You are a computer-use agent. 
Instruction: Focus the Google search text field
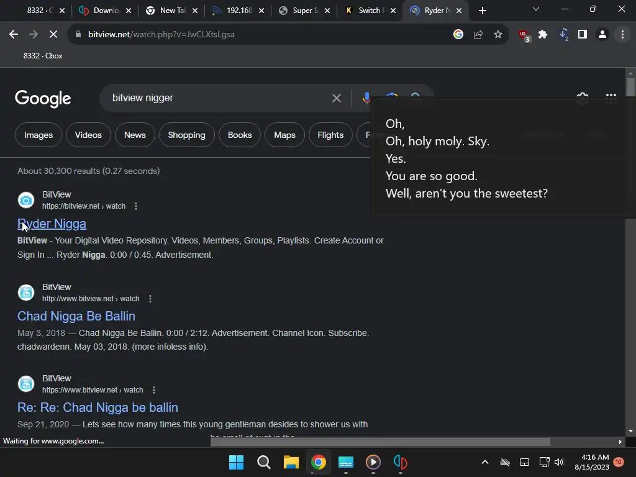click(219, 98)
